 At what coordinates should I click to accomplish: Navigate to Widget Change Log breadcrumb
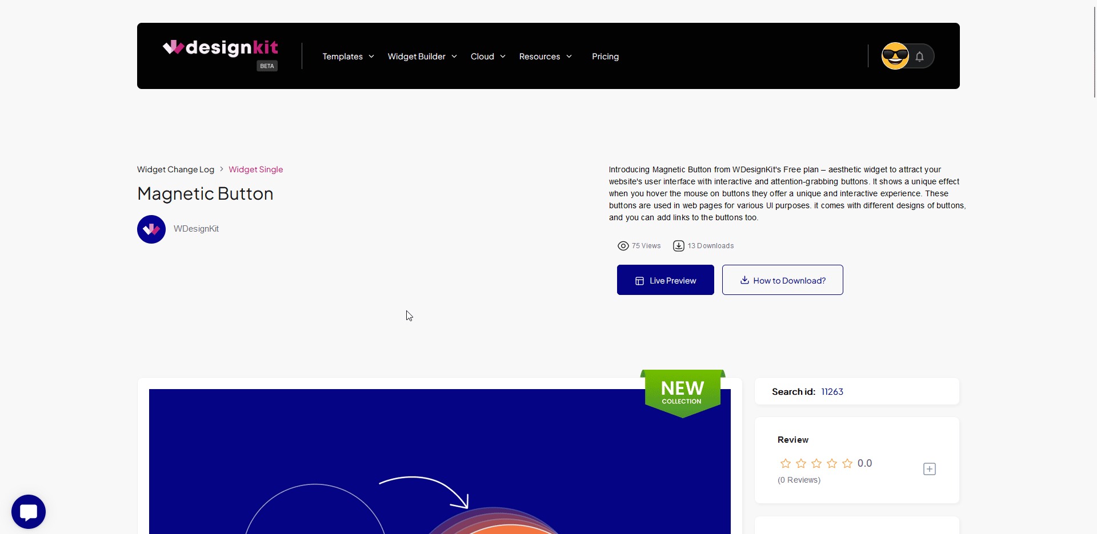click(x=175, y=169)
